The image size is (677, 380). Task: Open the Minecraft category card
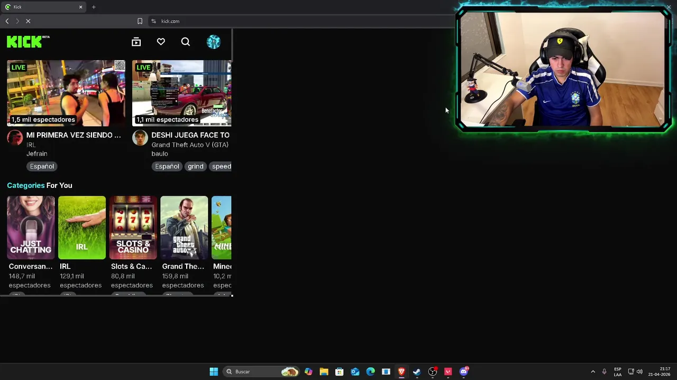(x=222, y=227)
